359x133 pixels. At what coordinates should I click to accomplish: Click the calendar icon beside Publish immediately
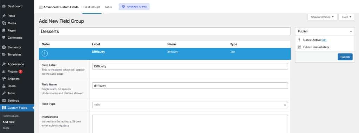[299, 47]
